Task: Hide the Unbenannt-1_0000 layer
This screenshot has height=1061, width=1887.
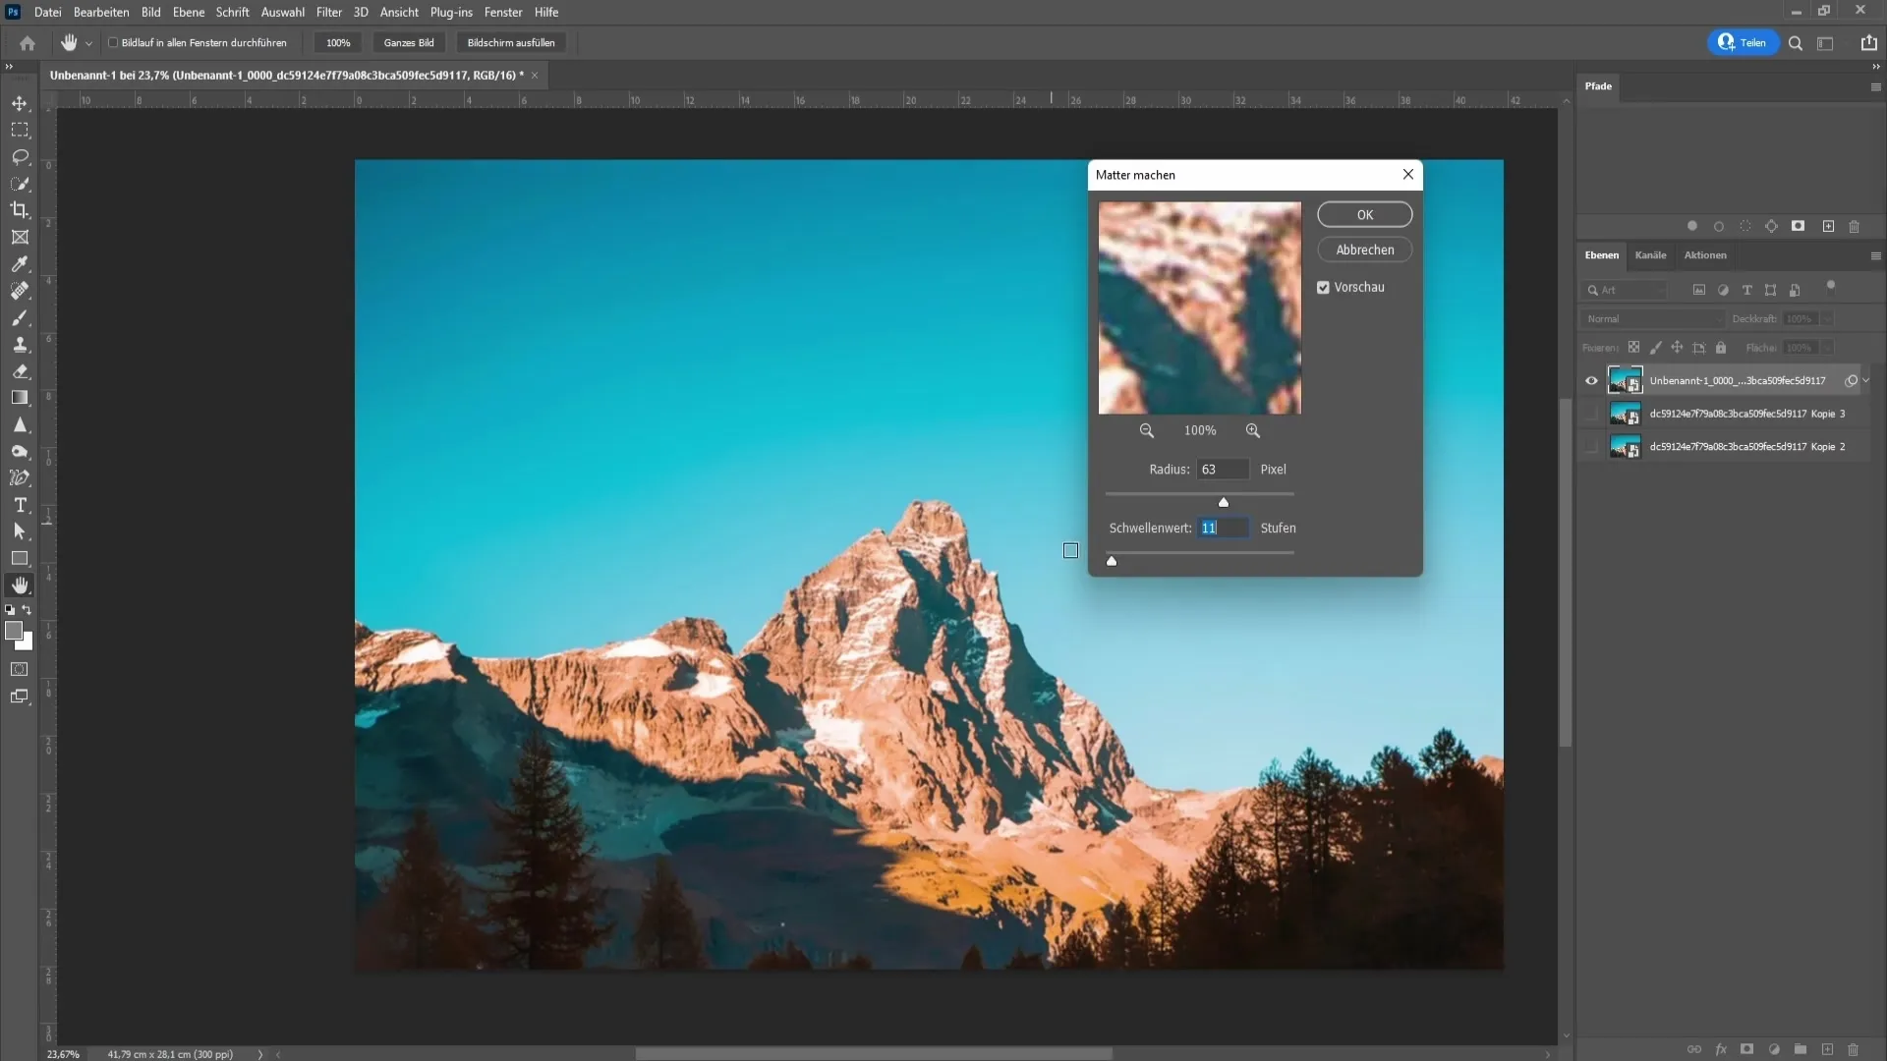Action: pos(1591,381)
